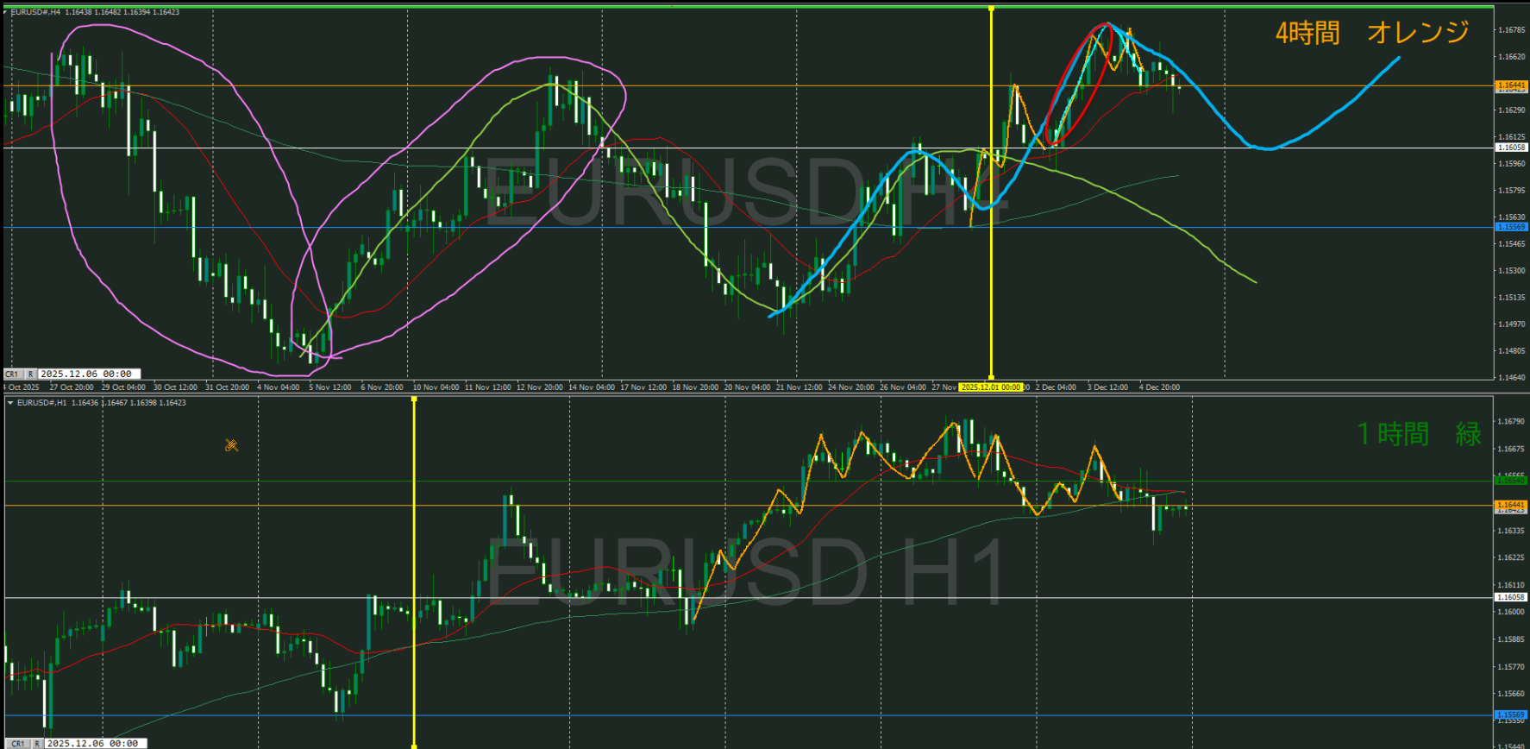Select the orange 1.16441 price tag on H1 axis
The width and height of the screenshot is (1530, 749).
point(1510,505)
